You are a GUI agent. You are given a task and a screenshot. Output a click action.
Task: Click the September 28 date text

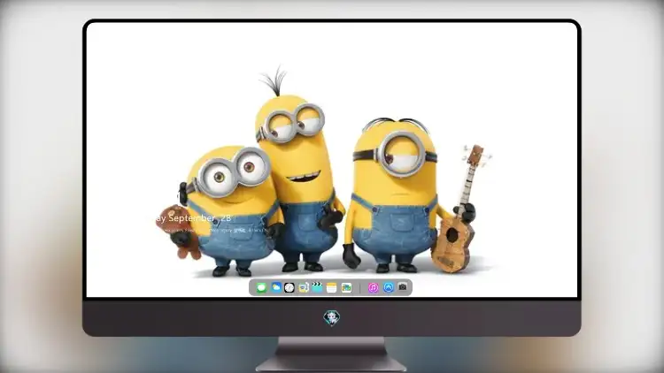point(199,218)
